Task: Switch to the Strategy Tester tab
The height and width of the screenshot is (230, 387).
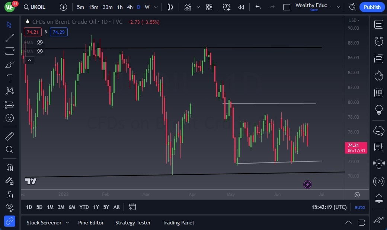Action: coord(133,223)
